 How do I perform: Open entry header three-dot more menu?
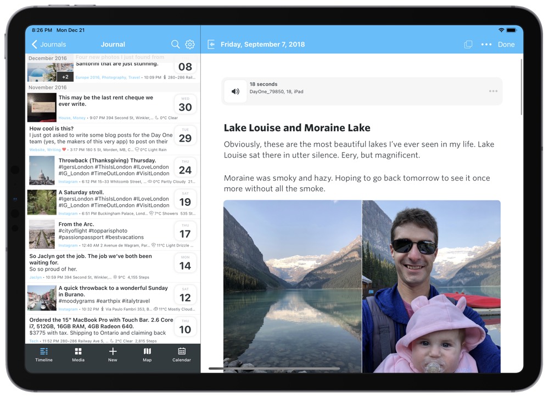click(486, 44)
